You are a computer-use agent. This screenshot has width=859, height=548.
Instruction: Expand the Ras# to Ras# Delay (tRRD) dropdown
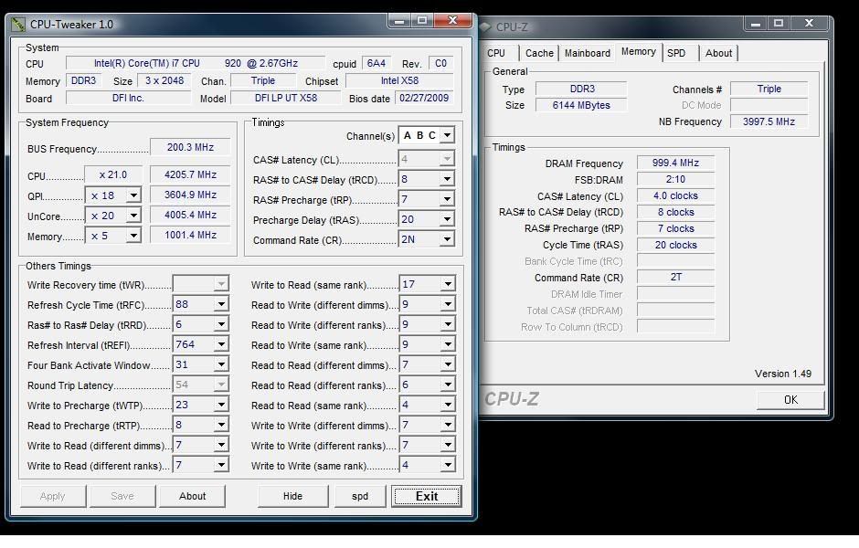coord(221,324)
